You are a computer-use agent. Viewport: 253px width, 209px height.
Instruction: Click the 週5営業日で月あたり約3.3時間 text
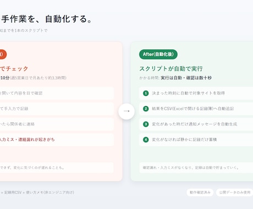38,78
